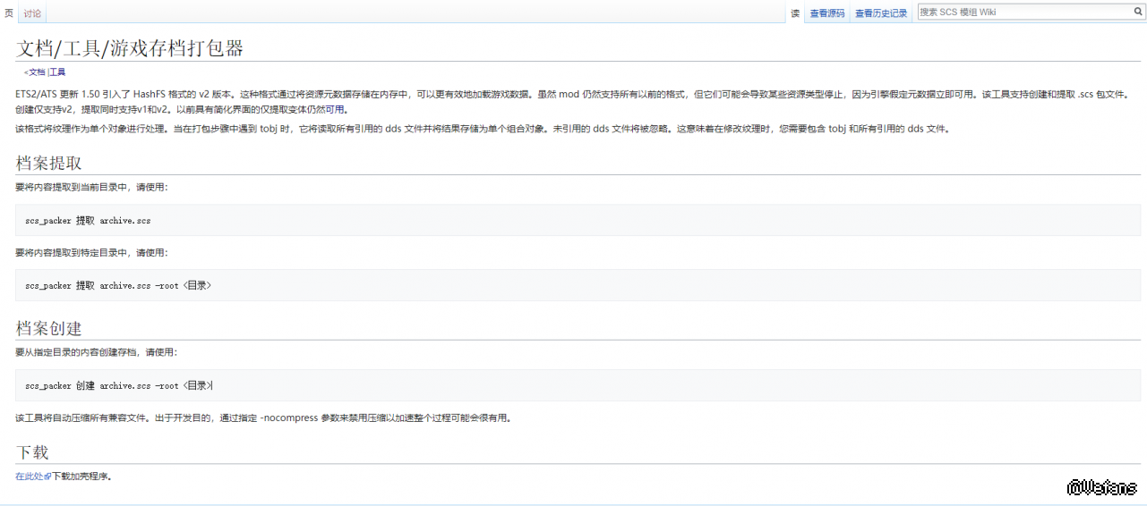This screenshot has height=506, width=1147.
Task: Click the page title 文档/工具/游戏存档打包器
Action: (130, 48)
